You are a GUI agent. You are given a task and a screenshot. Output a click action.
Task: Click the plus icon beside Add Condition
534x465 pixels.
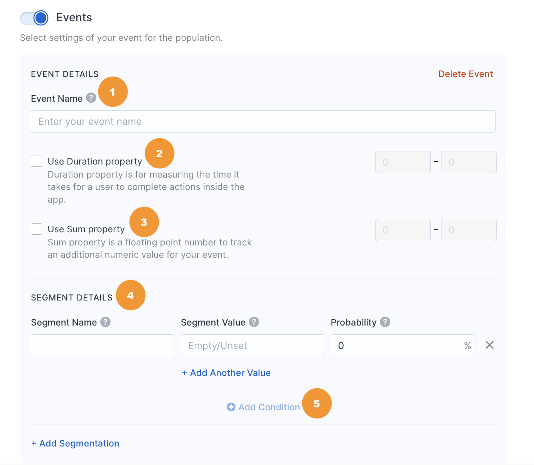[x=231, y=407]
